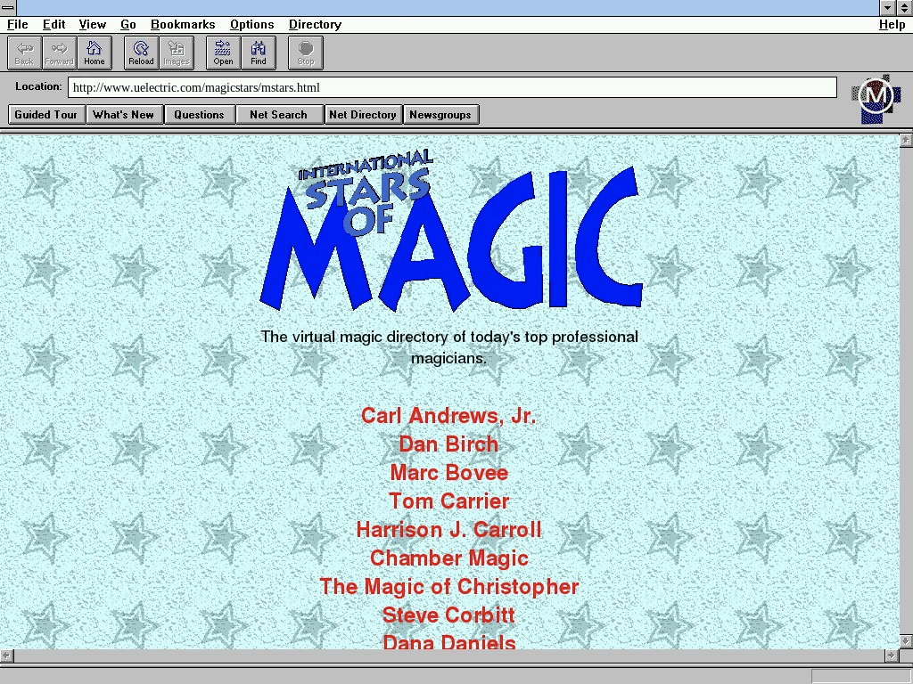Click the Netscape logo throbber
Viewport: 913px width, 684px height.
tap(875, 98)
